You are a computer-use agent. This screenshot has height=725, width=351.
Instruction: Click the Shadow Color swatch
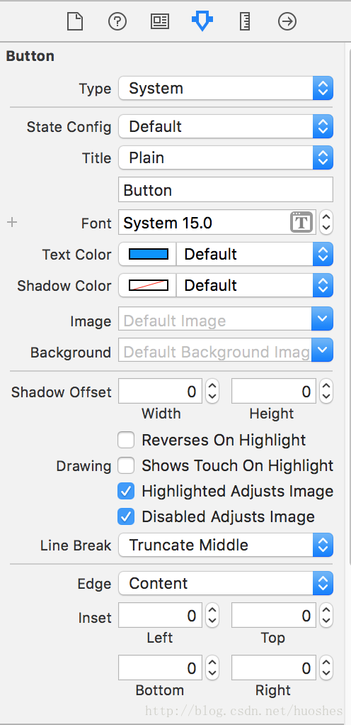[x=148, y=286]
